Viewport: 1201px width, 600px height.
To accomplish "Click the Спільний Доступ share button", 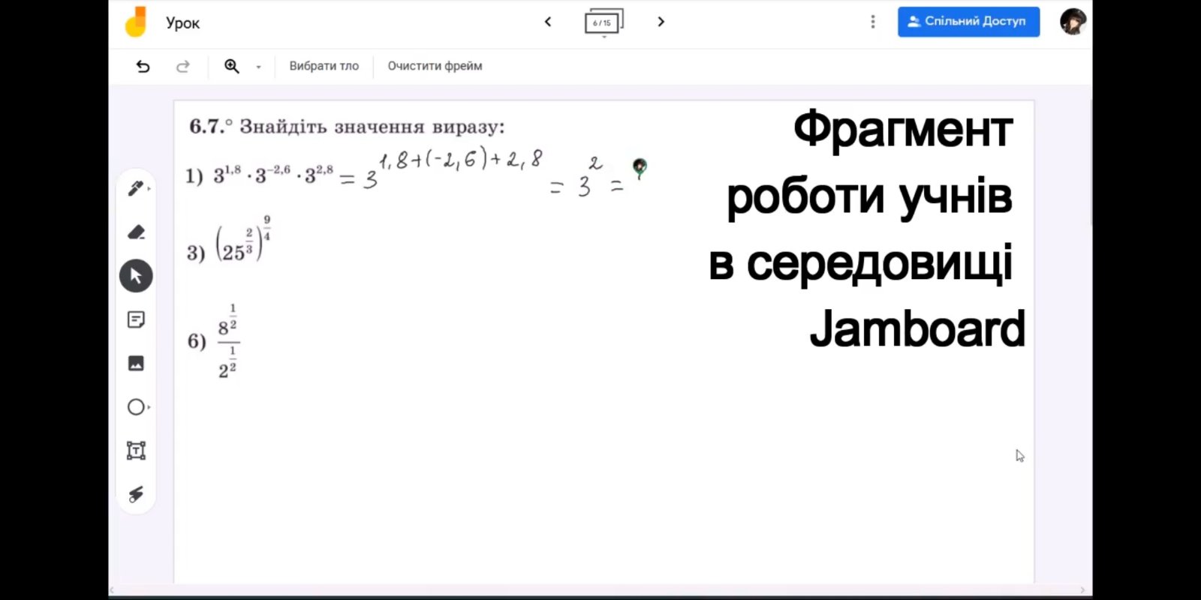I will [968, 22].
